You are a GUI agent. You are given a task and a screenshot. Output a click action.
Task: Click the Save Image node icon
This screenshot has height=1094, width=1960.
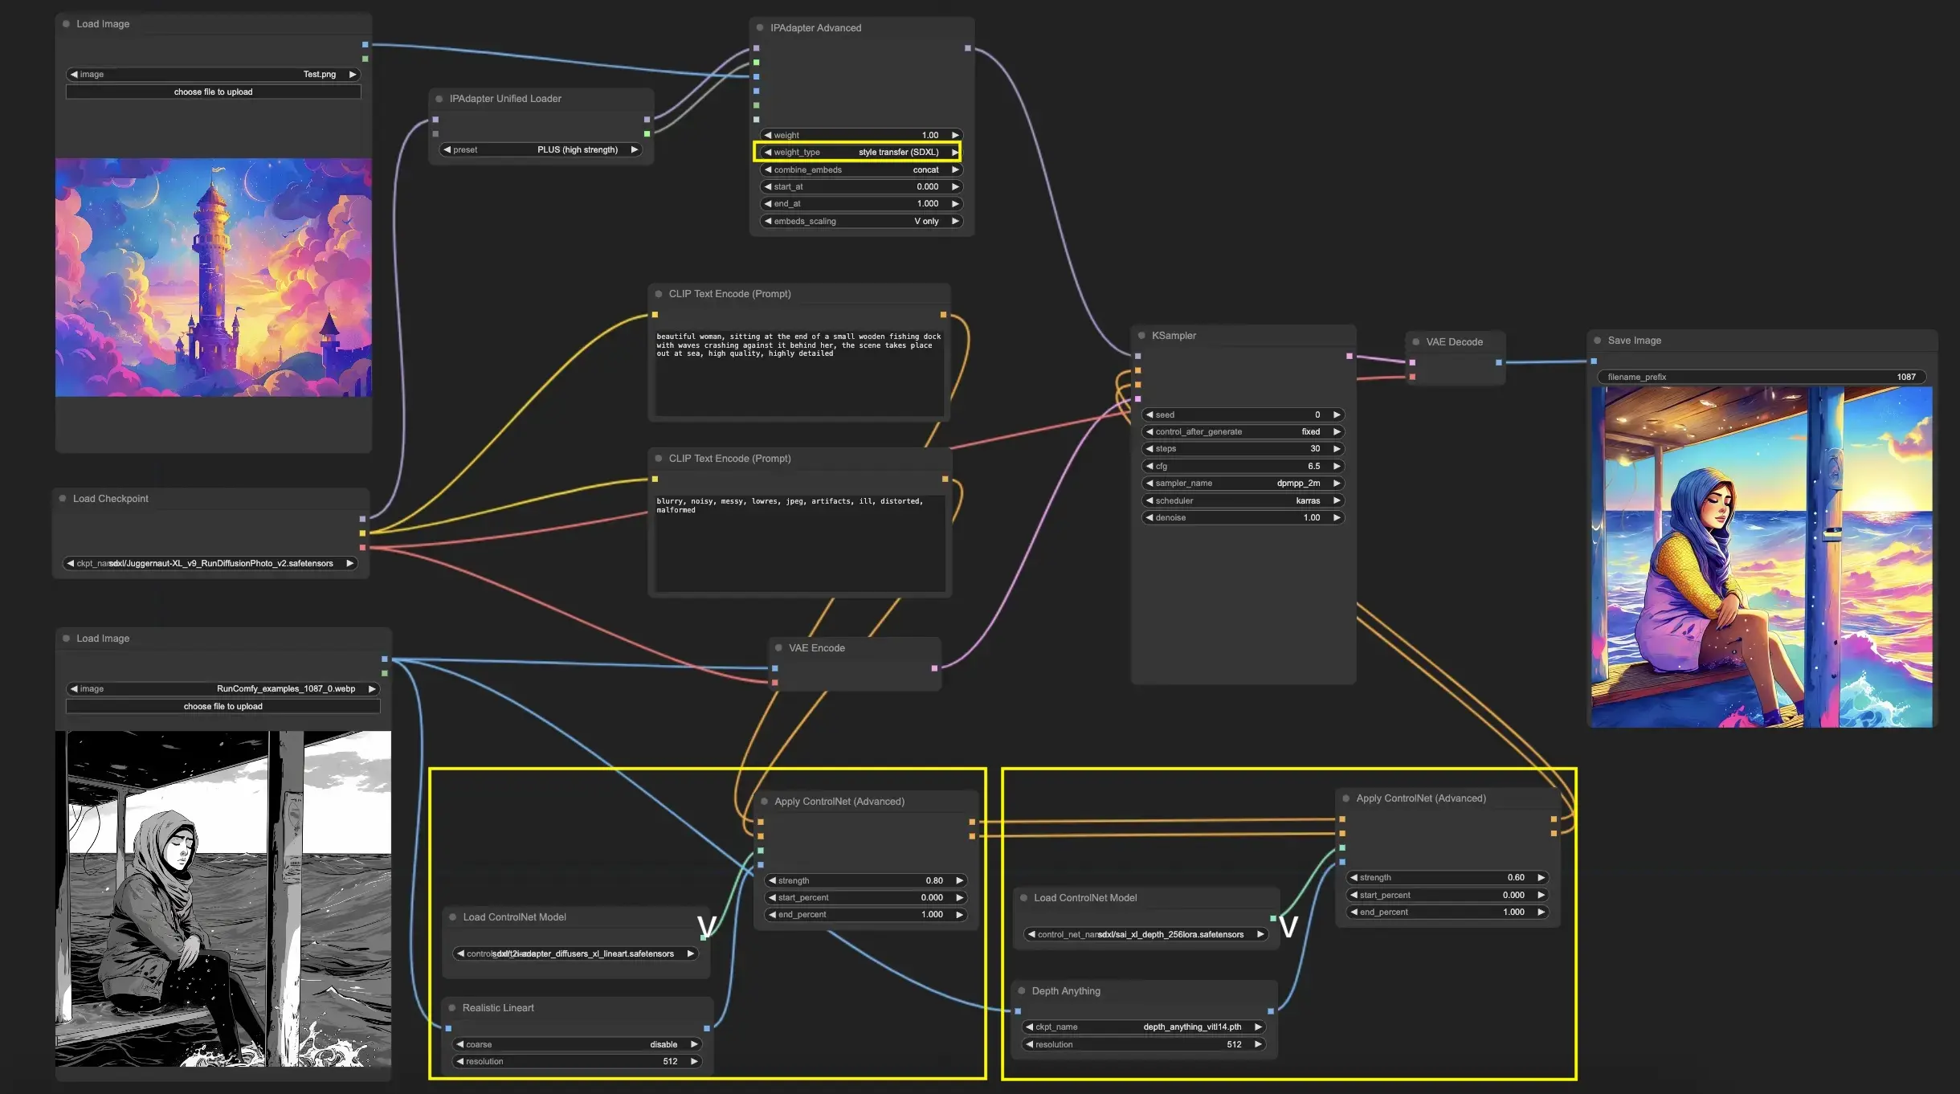pyautogui.click(x=1598, y=339)
